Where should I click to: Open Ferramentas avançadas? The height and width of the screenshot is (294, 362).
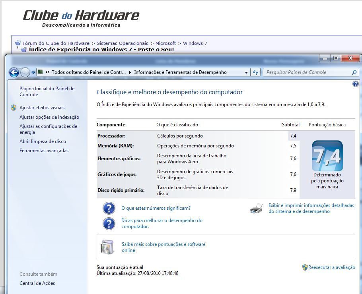(x=44, y=151)
